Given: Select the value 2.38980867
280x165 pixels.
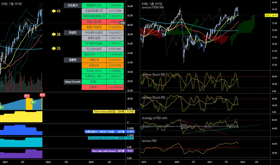Looking at the screenshot, I should coord(115,71).
